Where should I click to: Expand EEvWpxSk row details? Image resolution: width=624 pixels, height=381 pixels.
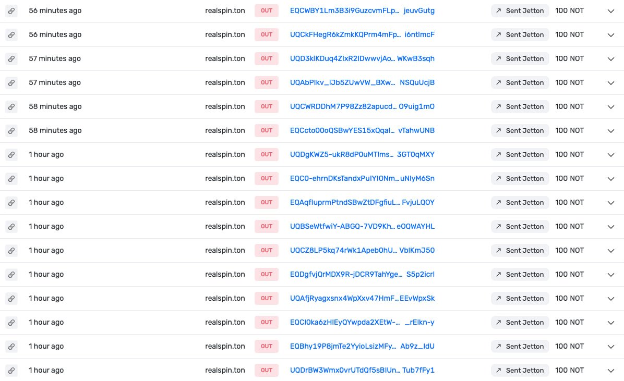pos(611,299)
